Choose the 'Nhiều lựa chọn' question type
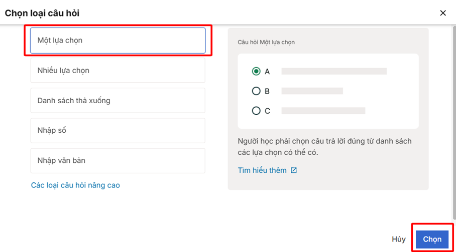The image size is (456, 252). [118, 71]
